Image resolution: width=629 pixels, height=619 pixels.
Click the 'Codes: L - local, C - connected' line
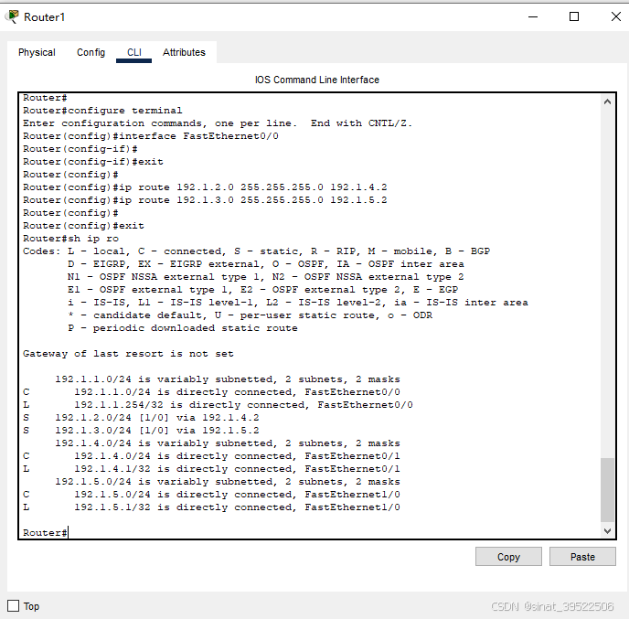click(x=256, y=251)
